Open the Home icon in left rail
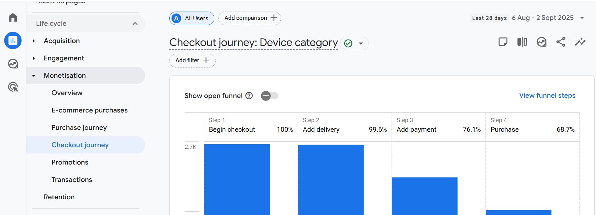The image size is (596, 215). coord(13,17)
